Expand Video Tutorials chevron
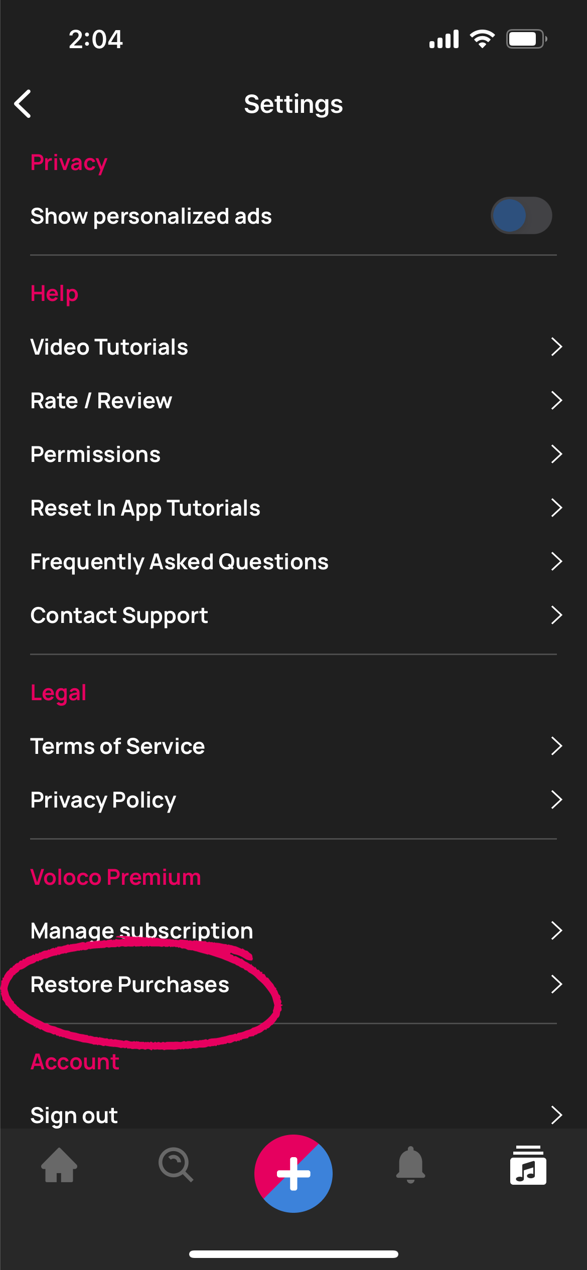 [556, 347]
